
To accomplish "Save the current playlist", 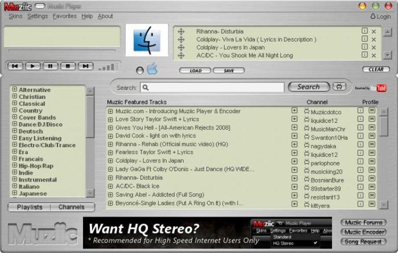I will tap(229, 71).
